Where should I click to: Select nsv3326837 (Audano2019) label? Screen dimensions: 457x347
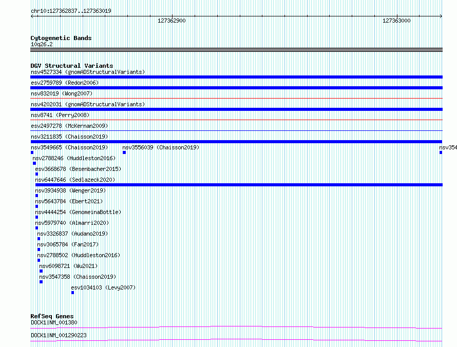[72, 234]
